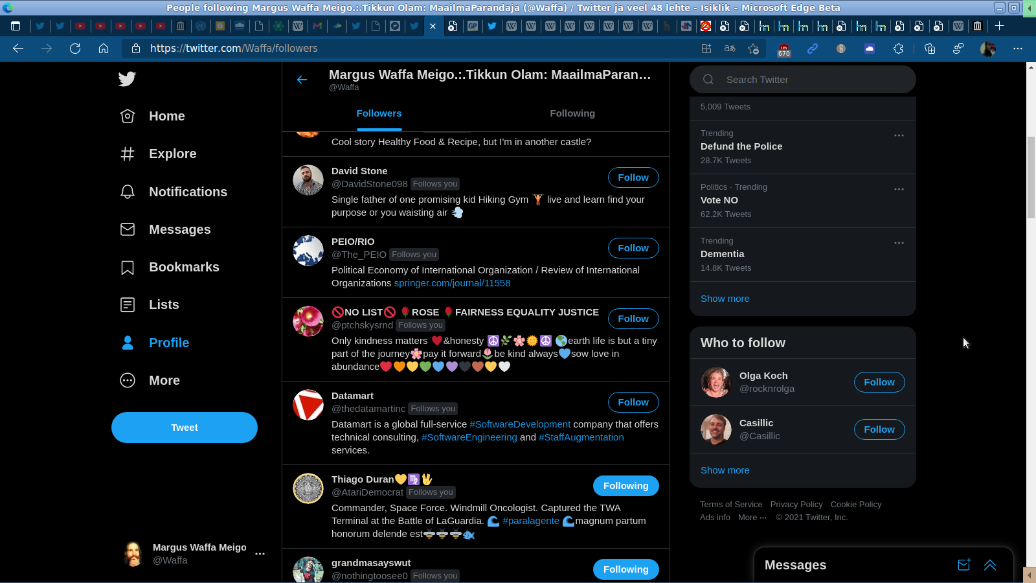1036x583 pixels.
Task: Follow Casillic in Who to follow
Action: pyautogui.click(x=879, y=429)
